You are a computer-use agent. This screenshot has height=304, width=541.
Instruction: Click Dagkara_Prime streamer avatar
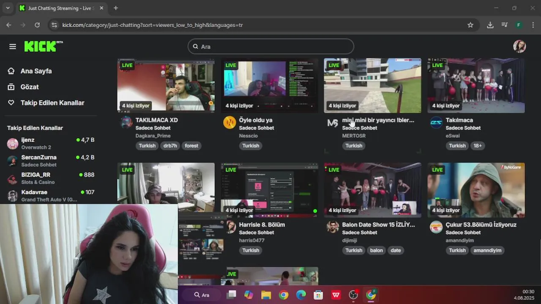(126, 122)
